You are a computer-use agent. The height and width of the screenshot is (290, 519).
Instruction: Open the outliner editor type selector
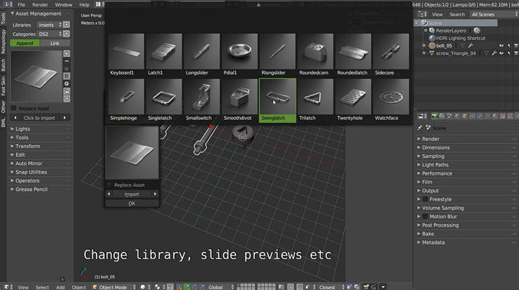pos(422,14)
